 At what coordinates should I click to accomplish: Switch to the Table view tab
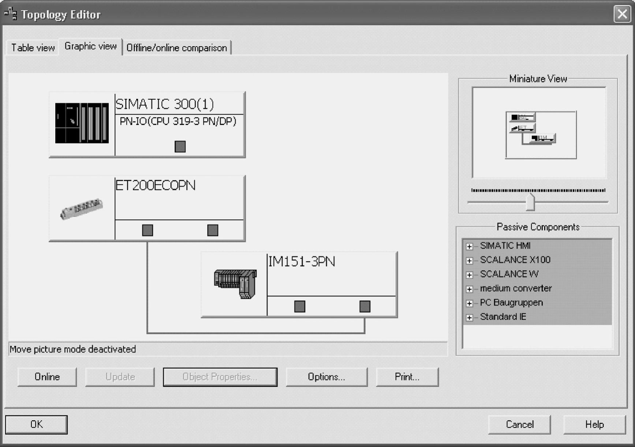(33, 48)
